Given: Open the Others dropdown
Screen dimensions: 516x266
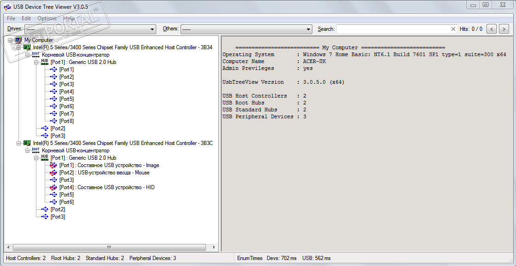Looking at the screenshot, I should tap(246, 29).
